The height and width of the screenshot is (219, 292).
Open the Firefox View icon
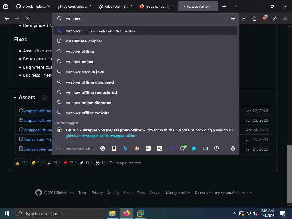6,6
